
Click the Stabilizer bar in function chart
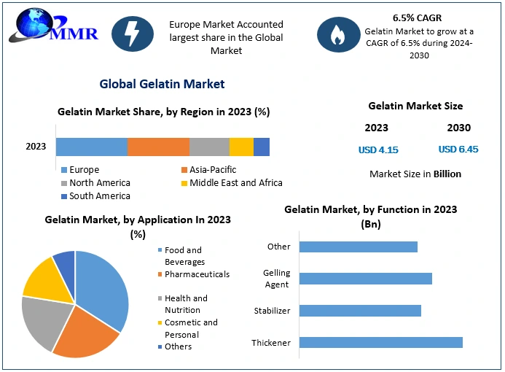[360, 311]
